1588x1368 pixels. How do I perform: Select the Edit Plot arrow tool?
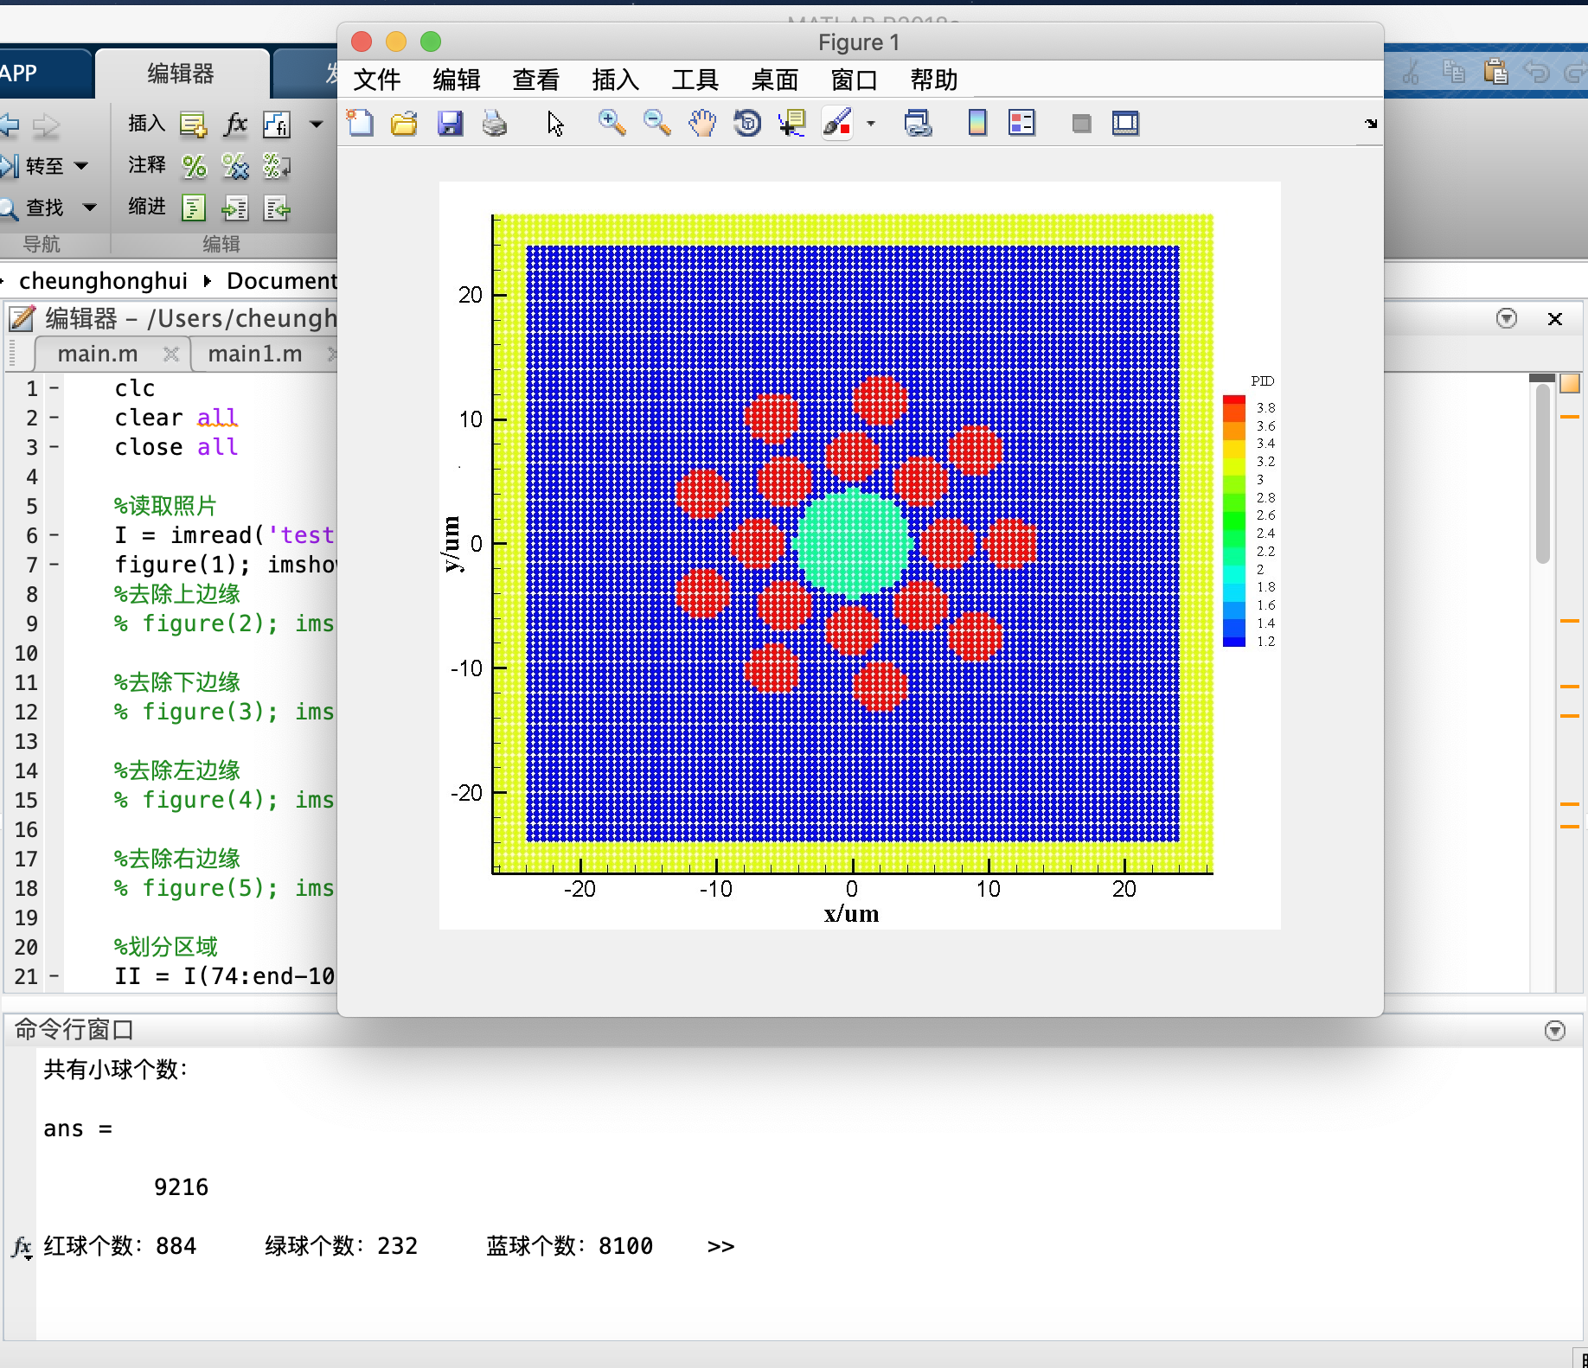pos(555,125)
